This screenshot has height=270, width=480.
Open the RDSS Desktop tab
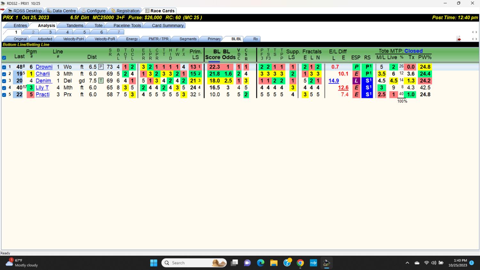25,11
